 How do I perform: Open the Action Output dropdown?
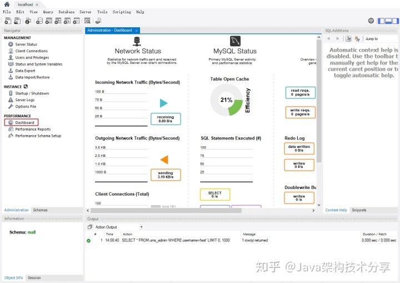141,227
